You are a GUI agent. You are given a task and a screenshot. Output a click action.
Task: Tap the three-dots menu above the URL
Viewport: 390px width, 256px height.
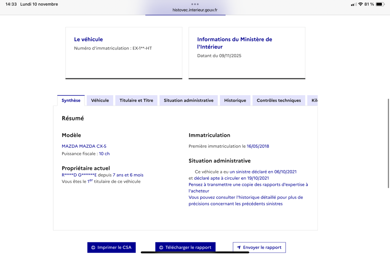(195, 4)
